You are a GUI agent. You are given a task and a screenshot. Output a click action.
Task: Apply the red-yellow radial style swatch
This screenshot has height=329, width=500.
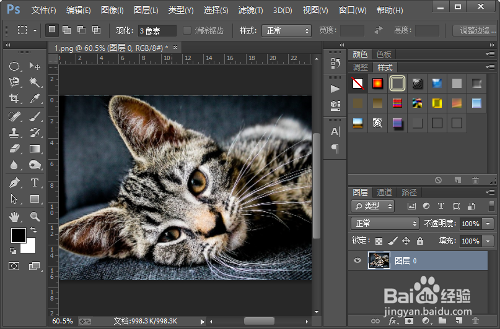point(377,84)
